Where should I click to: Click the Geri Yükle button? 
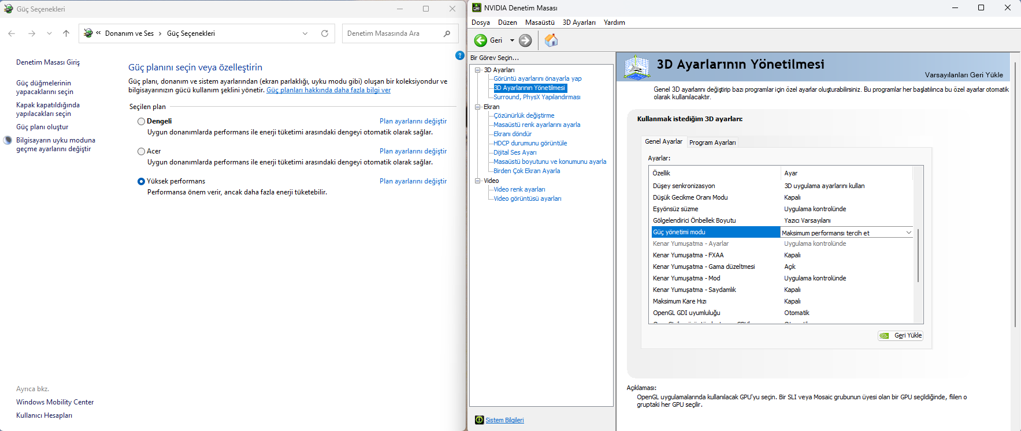(900, 336)
